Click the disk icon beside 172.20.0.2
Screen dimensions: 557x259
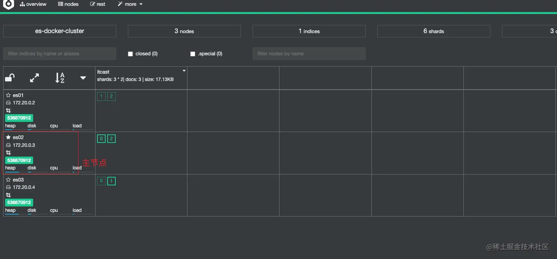click(x=8, y=103)
